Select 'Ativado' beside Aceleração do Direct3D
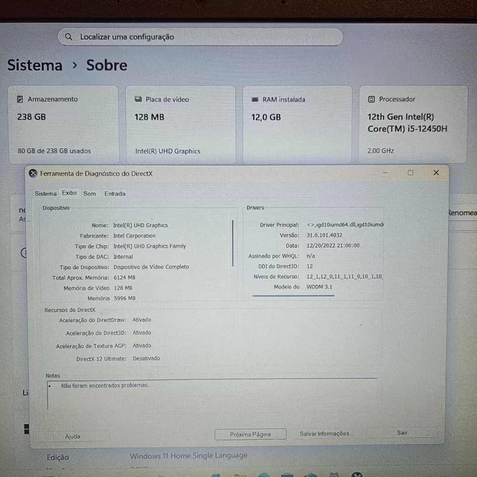Viewport: 477px width, 477px height. 142,332
